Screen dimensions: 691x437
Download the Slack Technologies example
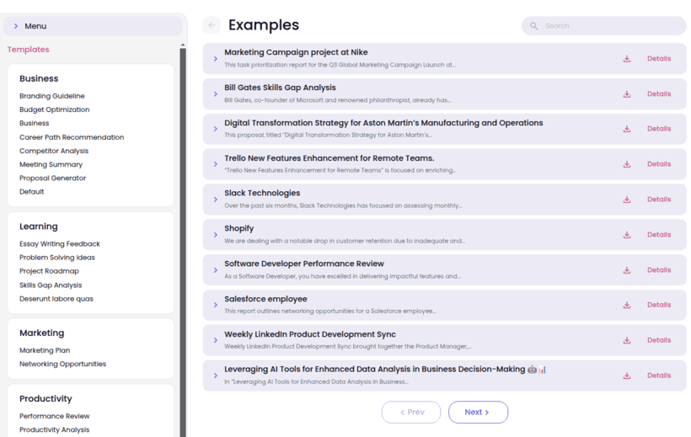click(x=626, y=200)
